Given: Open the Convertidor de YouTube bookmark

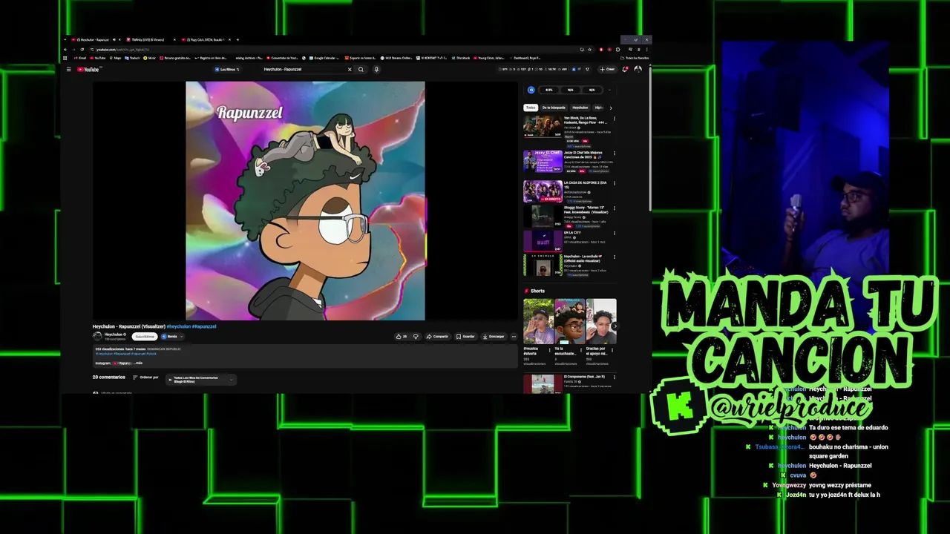Looking at the screenshot, I should 282,58.
